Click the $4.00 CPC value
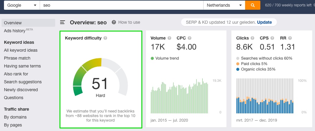 tap(186, 47)
